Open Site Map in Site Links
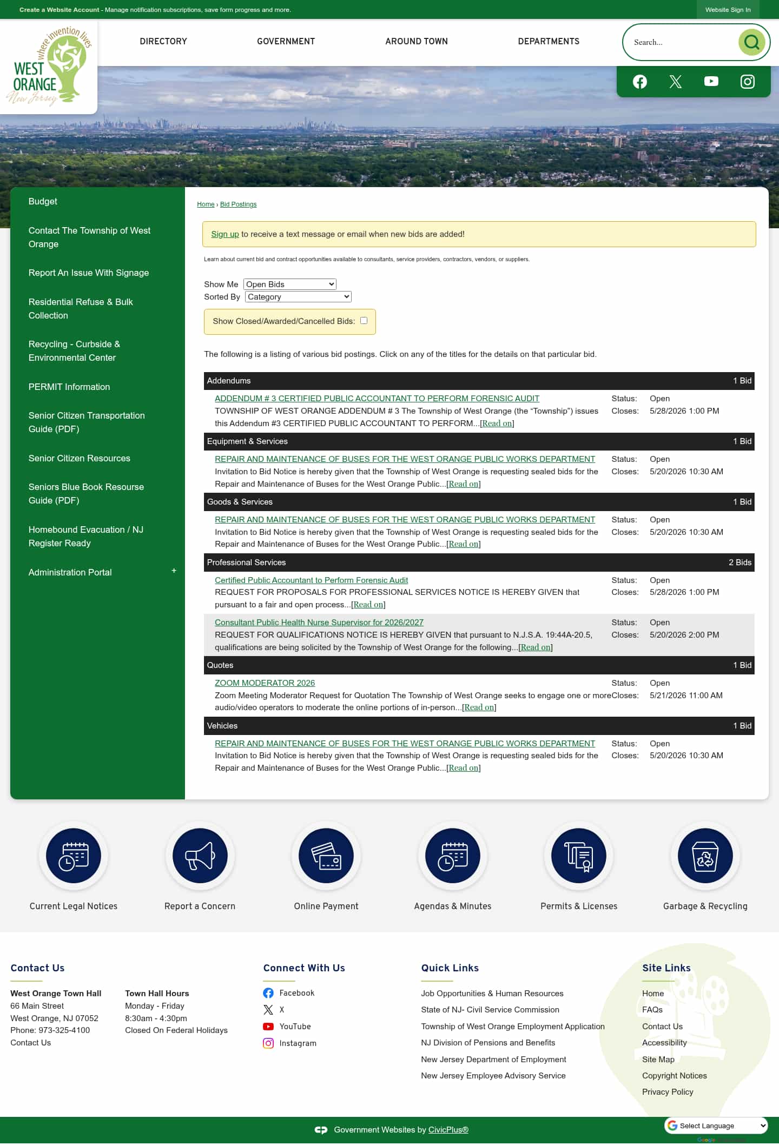This screenshot has height=1145, width=779. point(658,1060)
